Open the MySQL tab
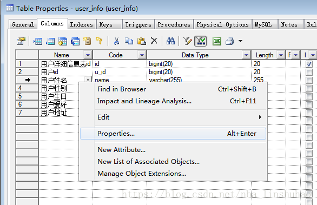Screen dimensions: 317x205 coord(265,24)
